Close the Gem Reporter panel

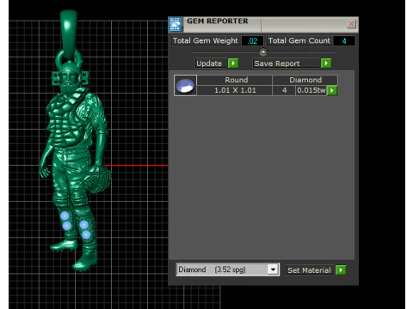coord(351,24)
